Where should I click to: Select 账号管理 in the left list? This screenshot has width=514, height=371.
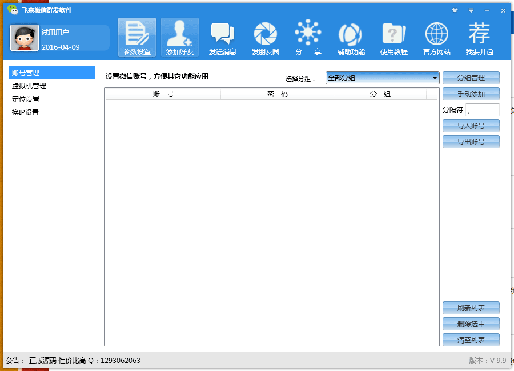52,72
